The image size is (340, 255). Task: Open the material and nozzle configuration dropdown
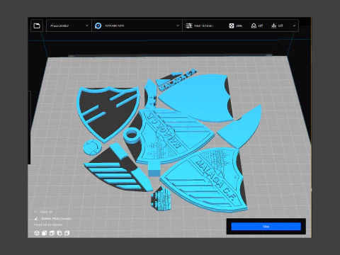137,25
